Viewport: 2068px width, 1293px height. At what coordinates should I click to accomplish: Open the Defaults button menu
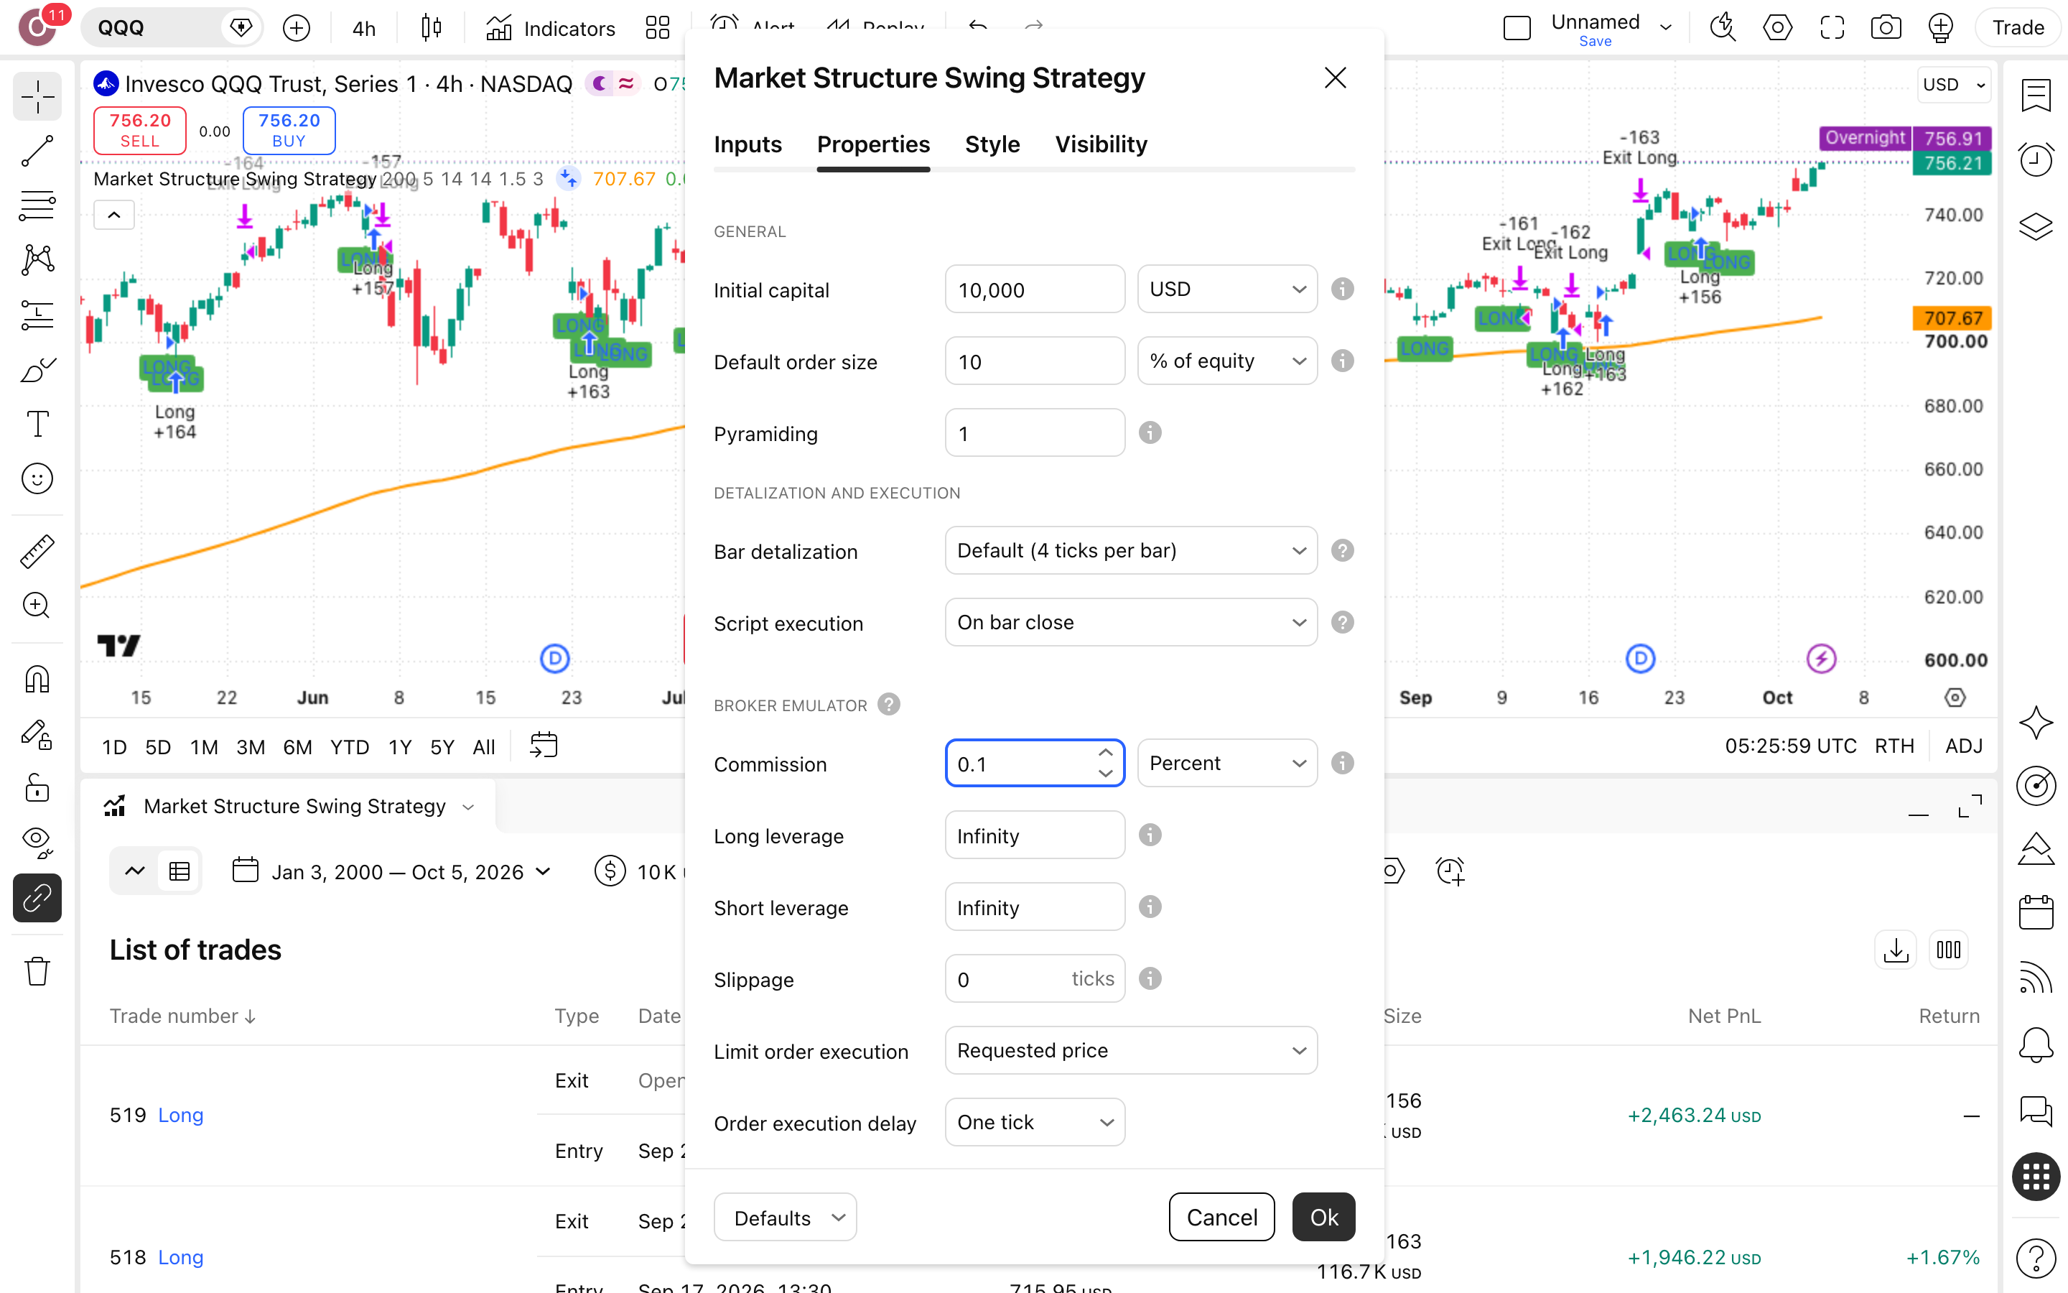[x=786, y=1217]
